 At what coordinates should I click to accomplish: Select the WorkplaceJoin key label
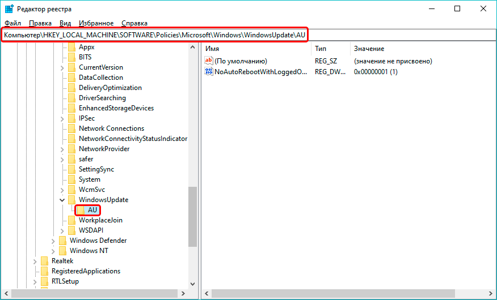pos(100,220)
